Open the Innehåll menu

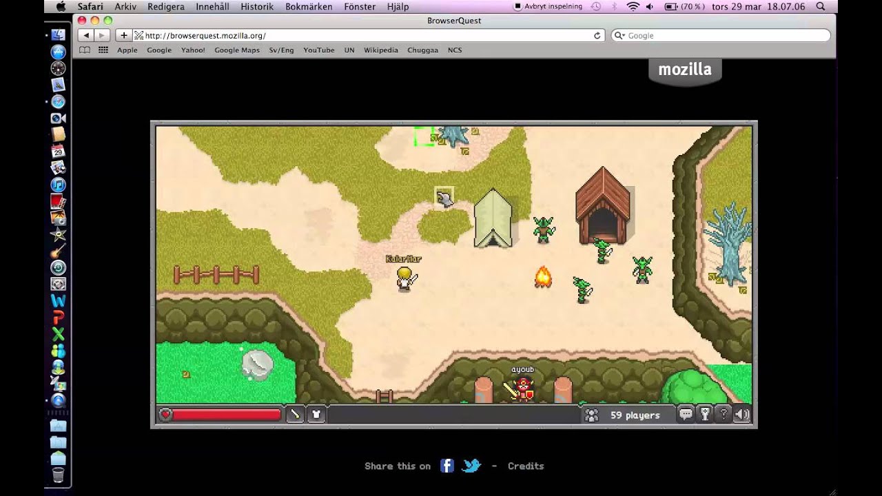tap(212, 6)
